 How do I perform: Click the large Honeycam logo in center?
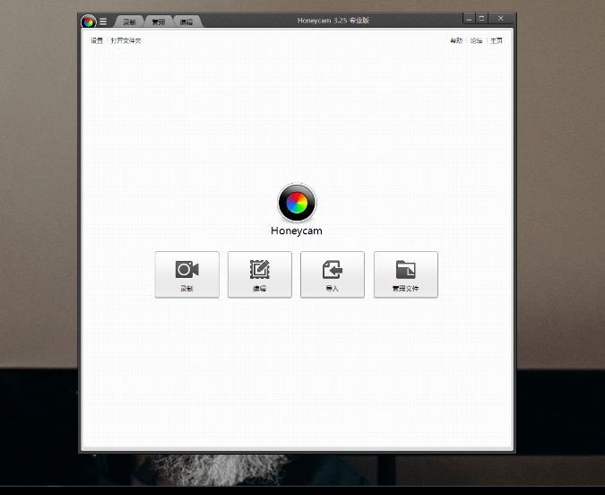[297, 203]
